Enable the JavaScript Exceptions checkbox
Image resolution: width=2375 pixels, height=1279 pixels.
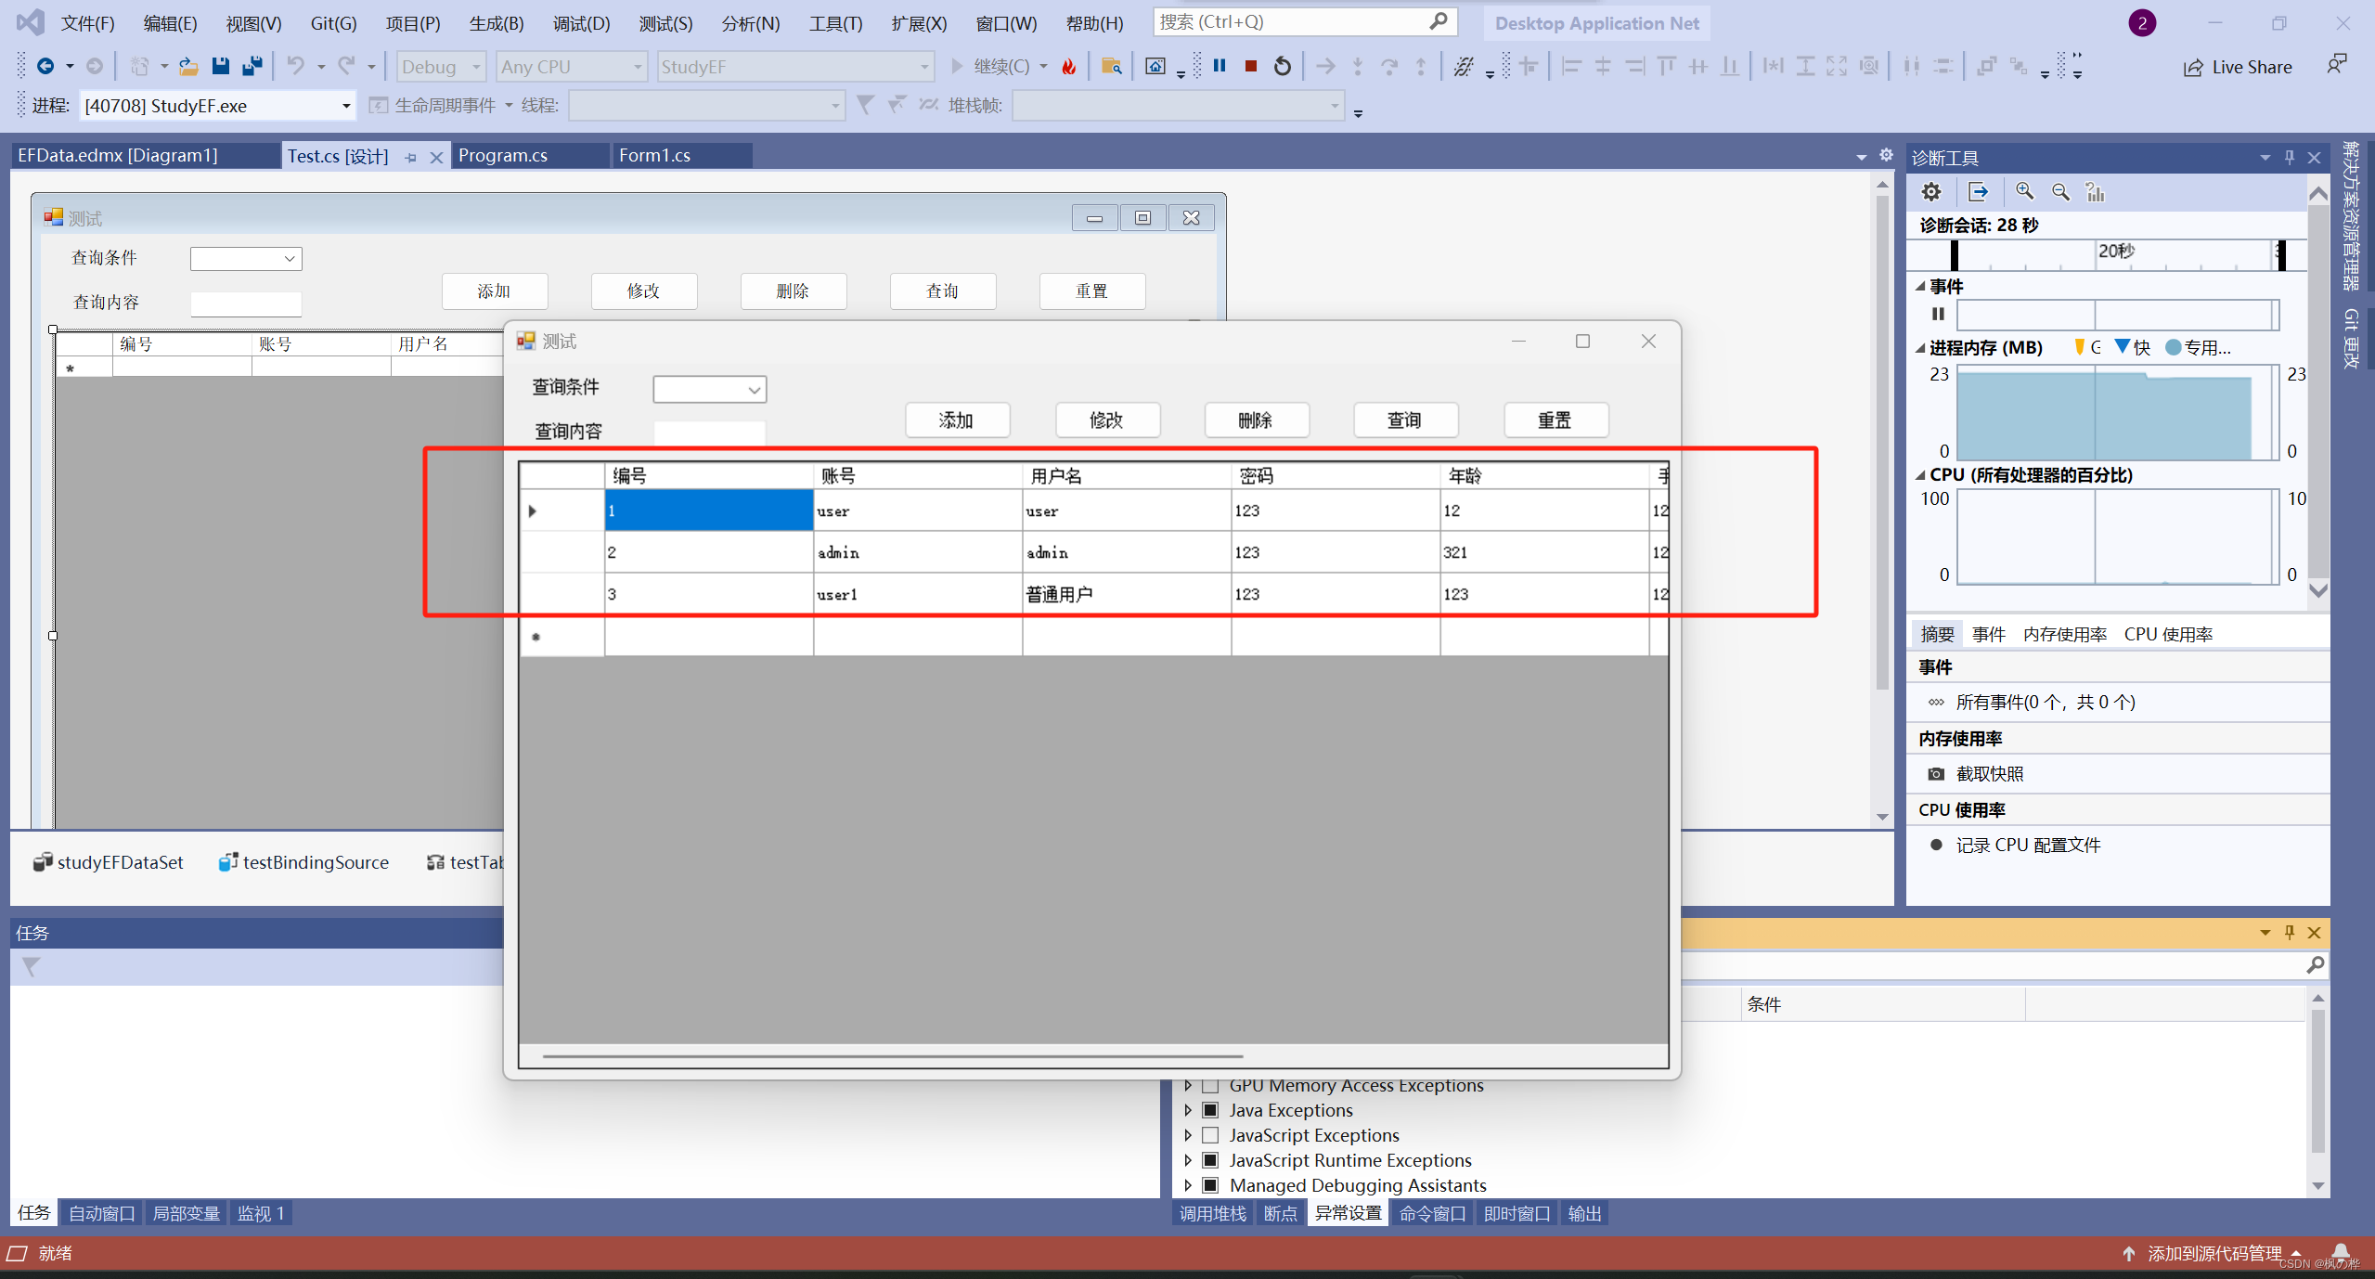(x=1210, y=1135)
